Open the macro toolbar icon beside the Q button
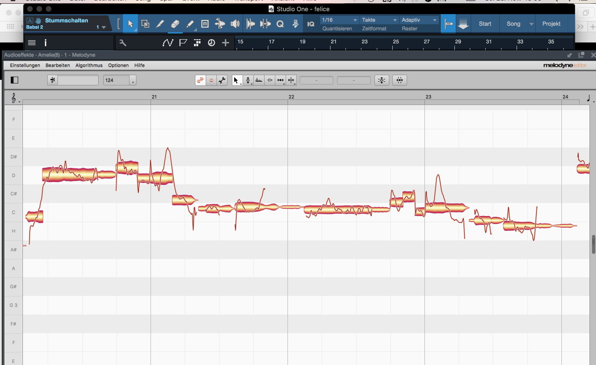 coord(295,24)
